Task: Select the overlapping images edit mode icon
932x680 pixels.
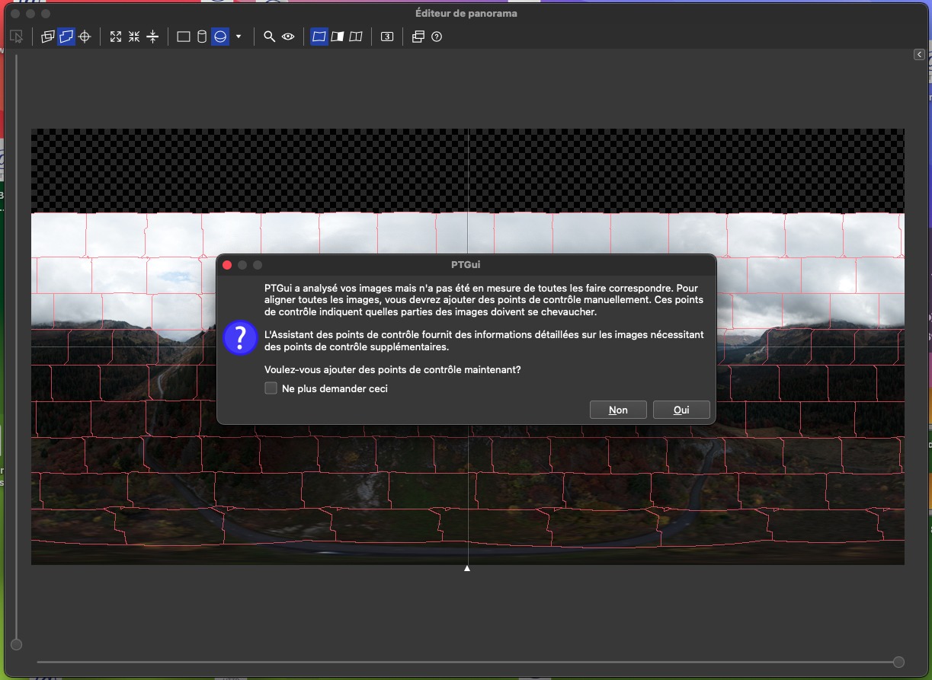Action: [47, 37]
